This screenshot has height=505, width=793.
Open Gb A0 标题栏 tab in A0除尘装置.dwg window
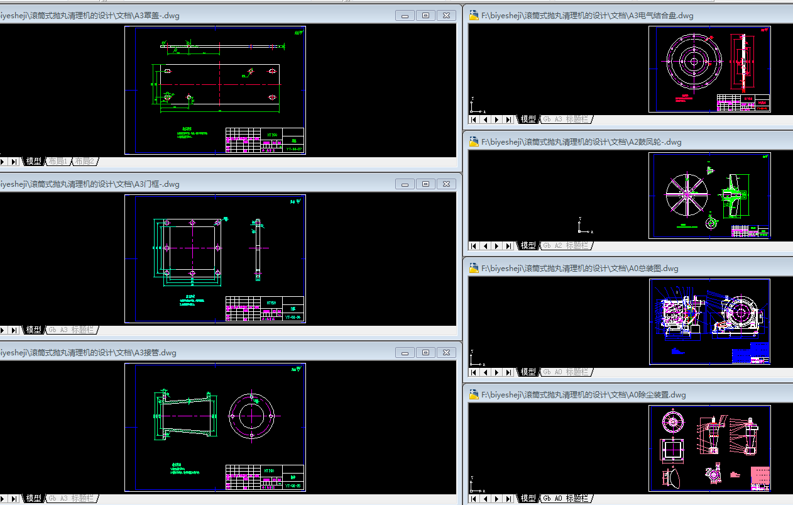tap(566, 499)
